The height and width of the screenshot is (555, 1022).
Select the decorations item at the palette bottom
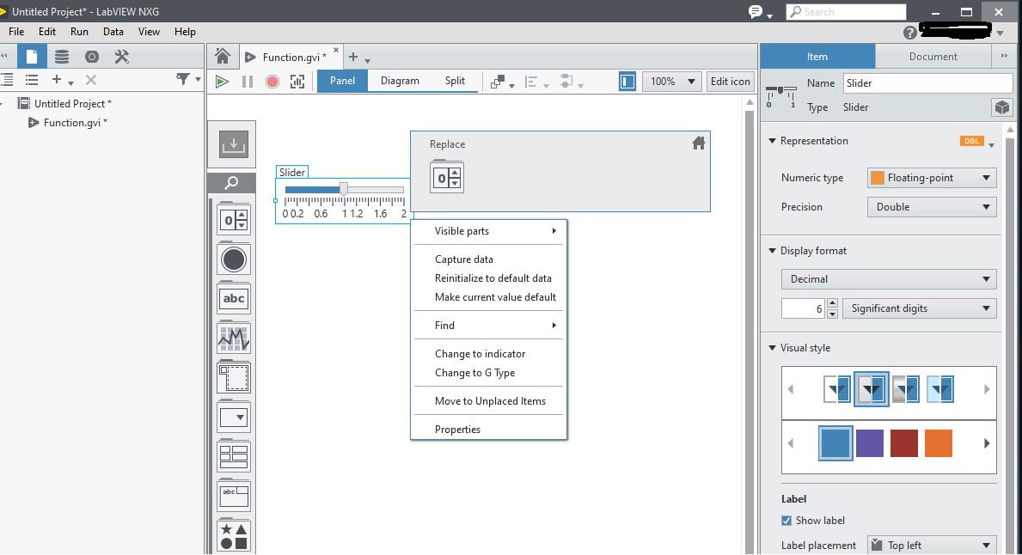234,534
